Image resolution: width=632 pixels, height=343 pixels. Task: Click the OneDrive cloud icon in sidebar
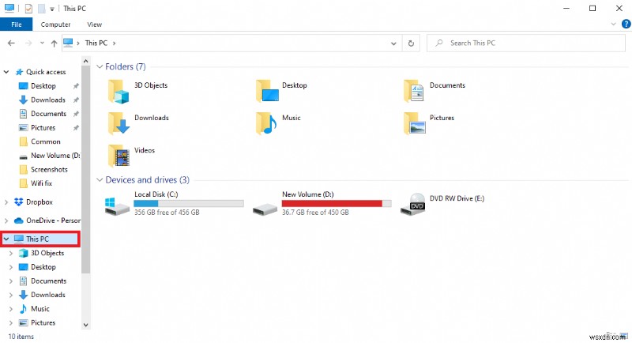tap(18, 220)
